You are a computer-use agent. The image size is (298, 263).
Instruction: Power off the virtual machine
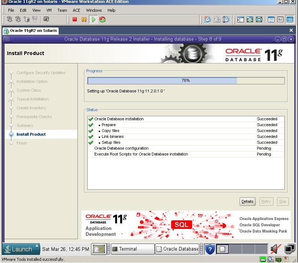coord(75,19)
